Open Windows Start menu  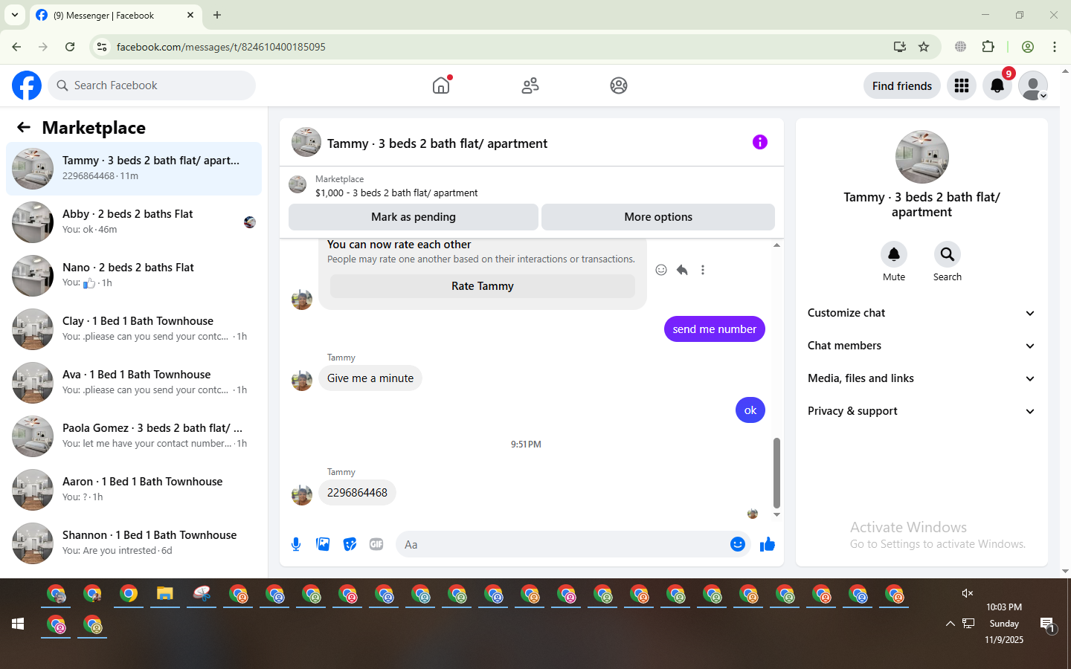[x=18, y=624]
